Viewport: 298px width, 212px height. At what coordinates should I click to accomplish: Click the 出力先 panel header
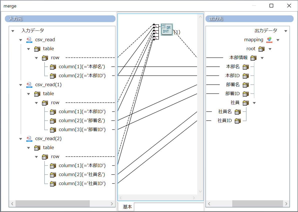click(249, 18)
